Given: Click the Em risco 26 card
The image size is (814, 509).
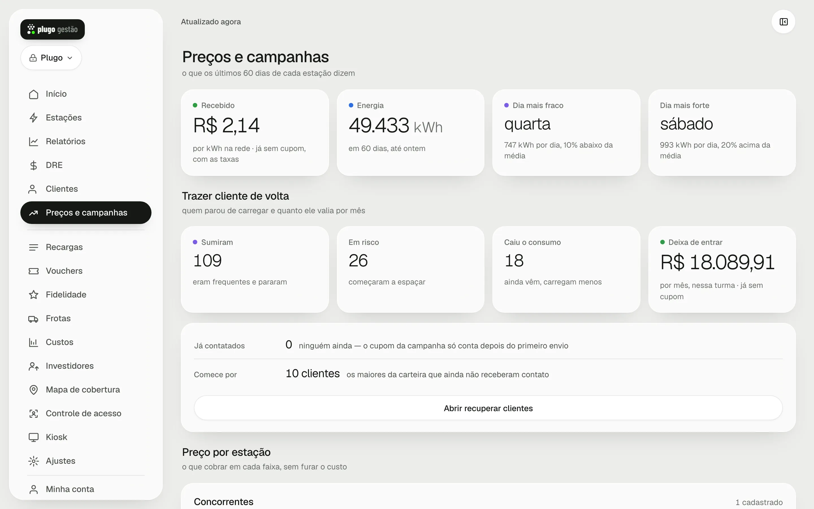Looking at the screenshot, I should click(x=410, y=269).
